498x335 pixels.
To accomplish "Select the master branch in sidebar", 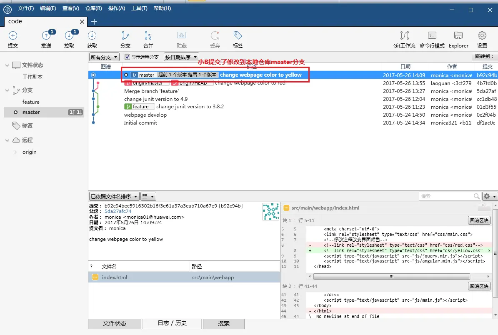I will 44,112.
